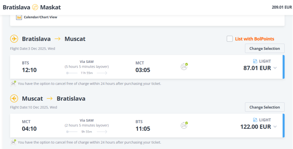Click the return flight plane icon

point(14,98)
